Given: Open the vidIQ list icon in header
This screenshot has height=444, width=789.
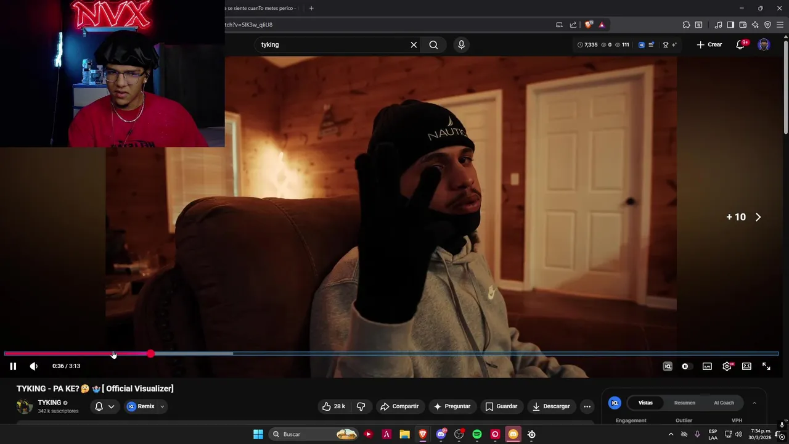Looking at the screenshot, I should (652, 44).
